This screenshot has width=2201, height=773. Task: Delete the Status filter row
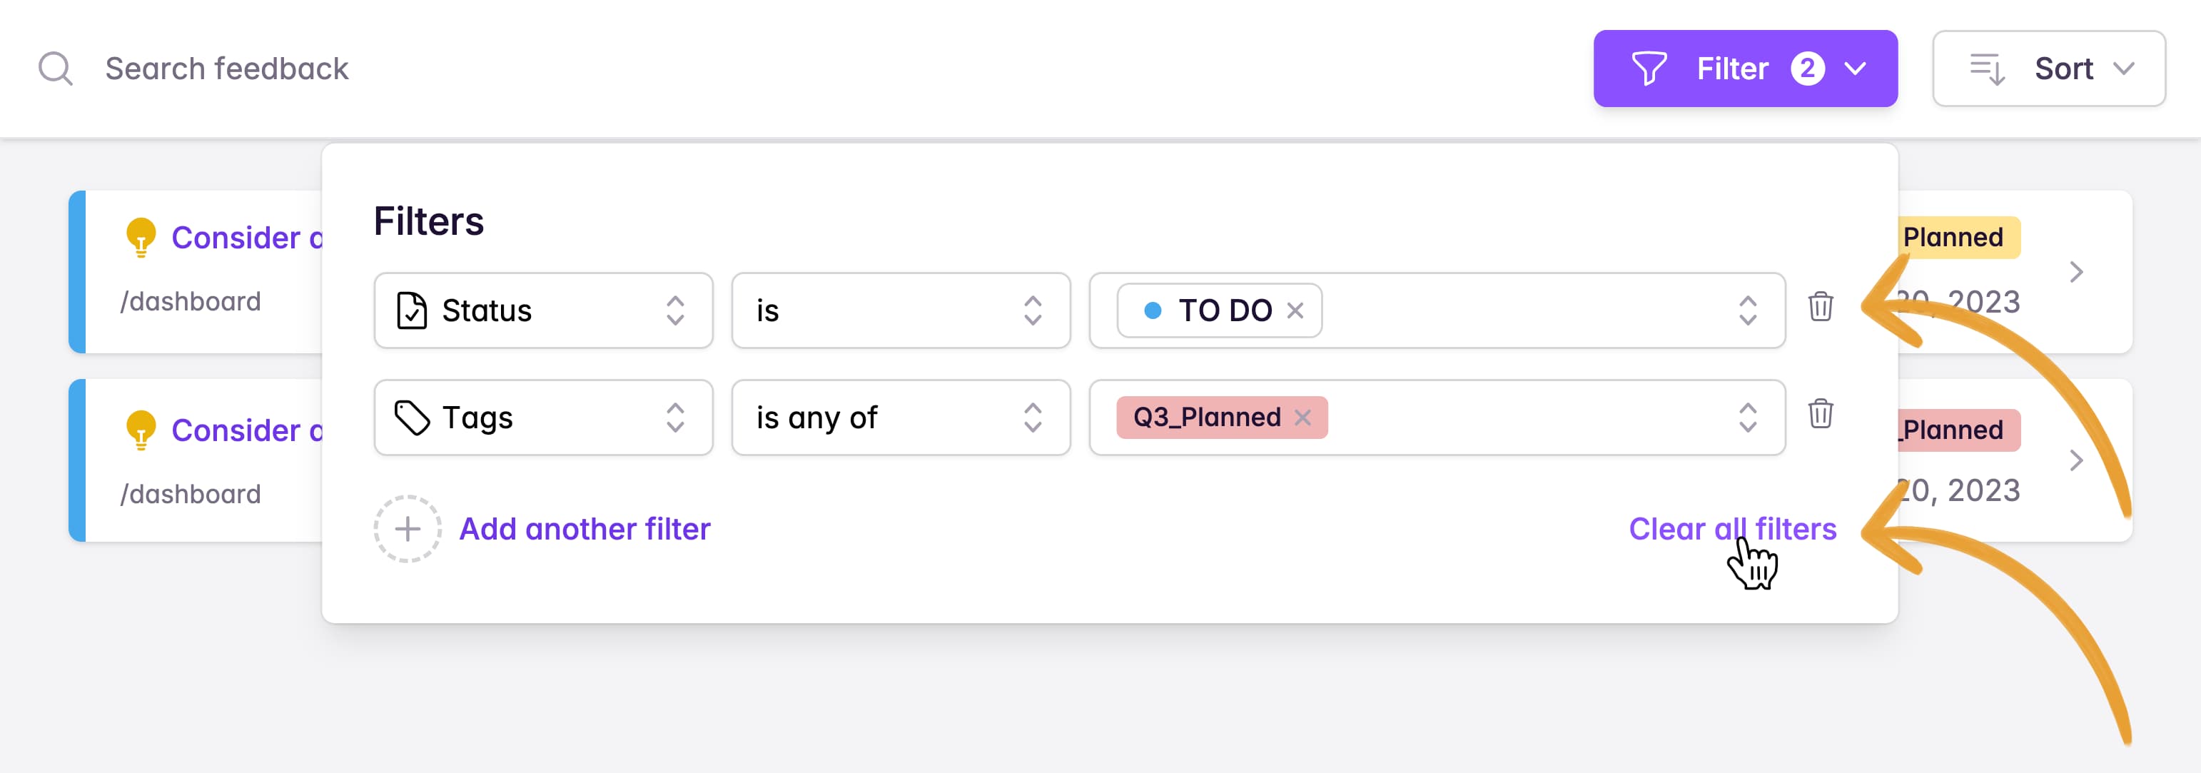click(x=1820, y=307)
